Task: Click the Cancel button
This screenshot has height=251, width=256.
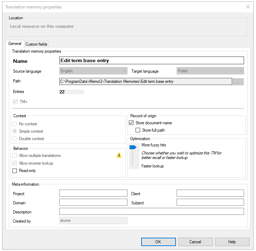Action: (x=195, y=242)
